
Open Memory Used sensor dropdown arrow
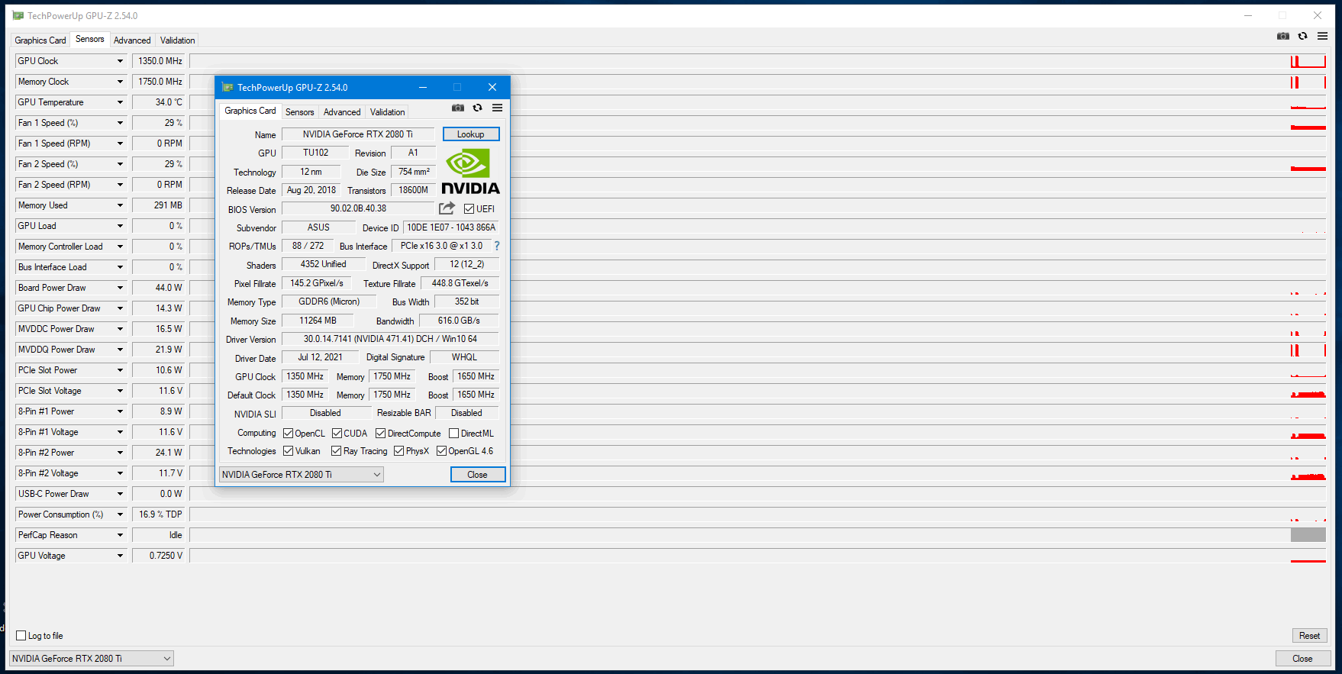[x=120, y=205]
